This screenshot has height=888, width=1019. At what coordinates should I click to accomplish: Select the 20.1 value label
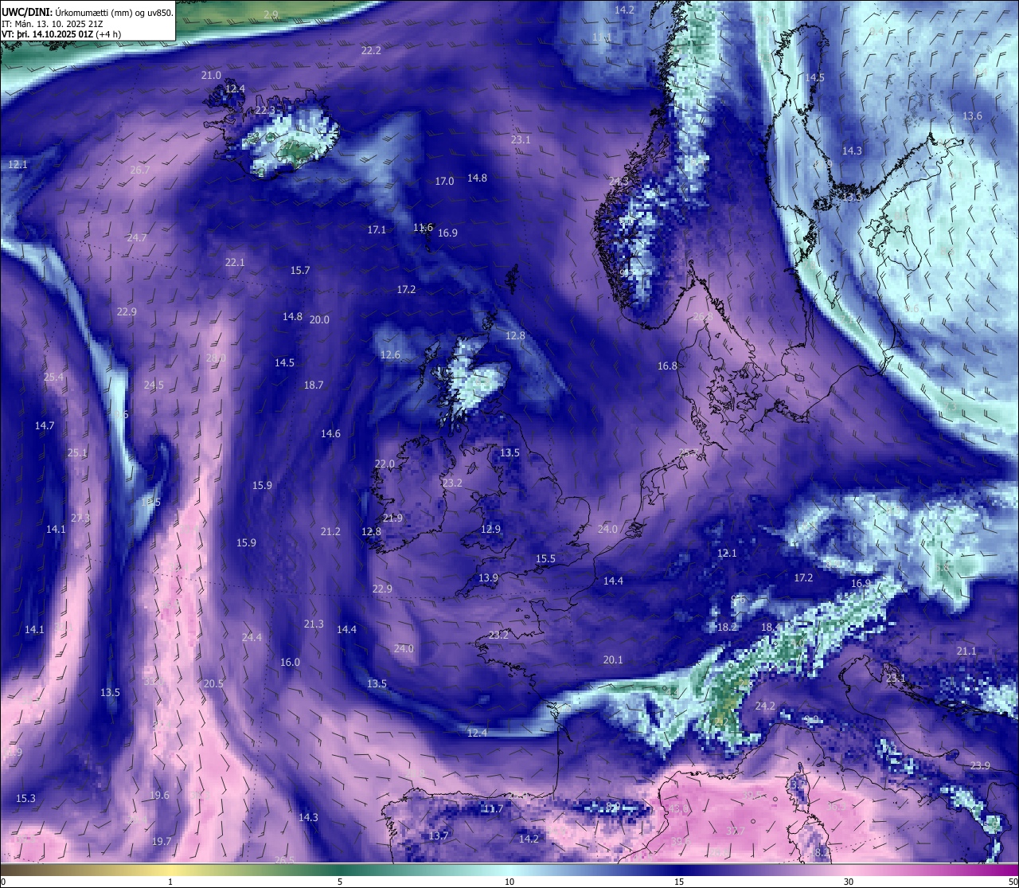tap(613, 660)
